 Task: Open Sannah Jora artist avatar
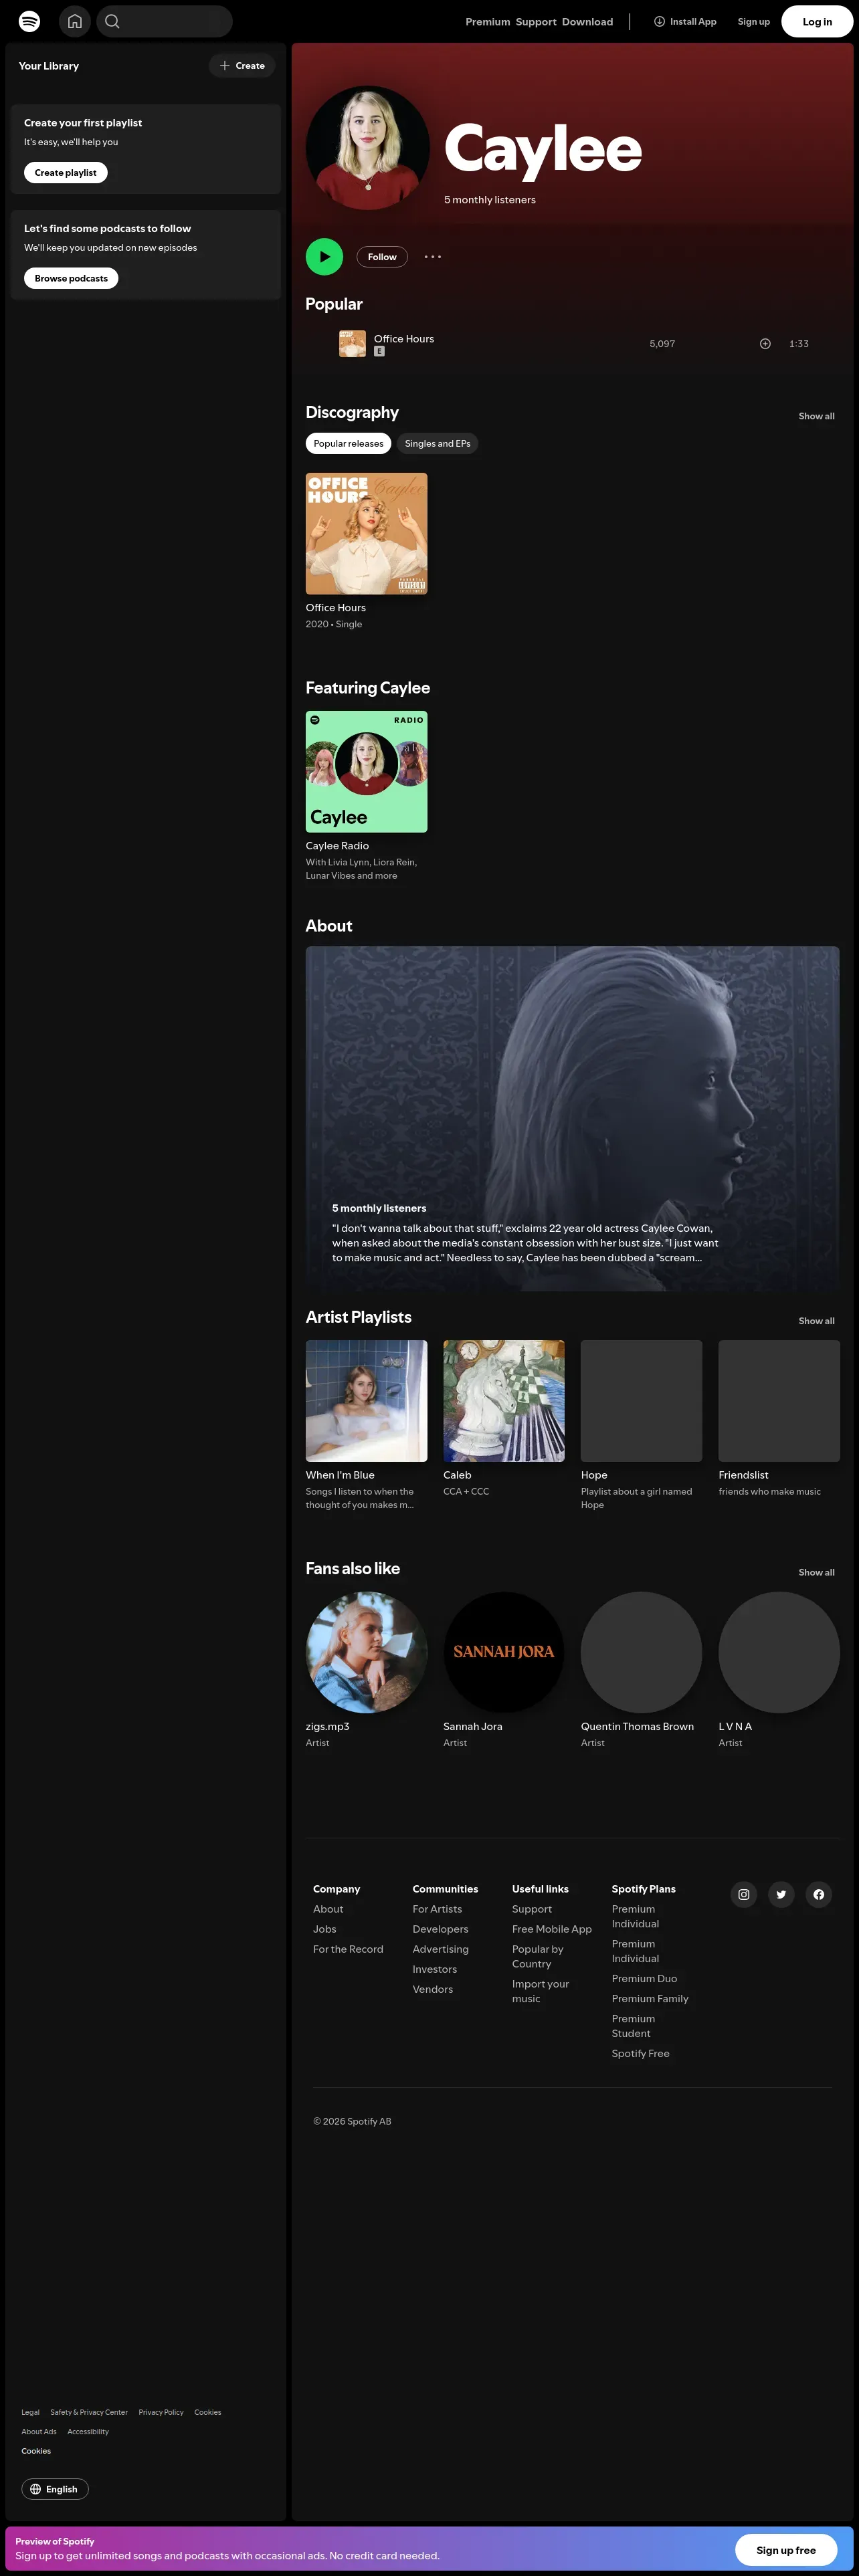point(504,1653)
